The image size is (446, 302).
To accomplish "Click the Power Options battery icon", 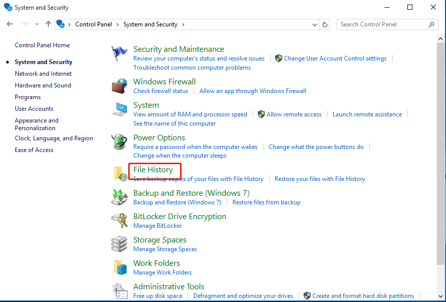I will [x=120, y=142].
